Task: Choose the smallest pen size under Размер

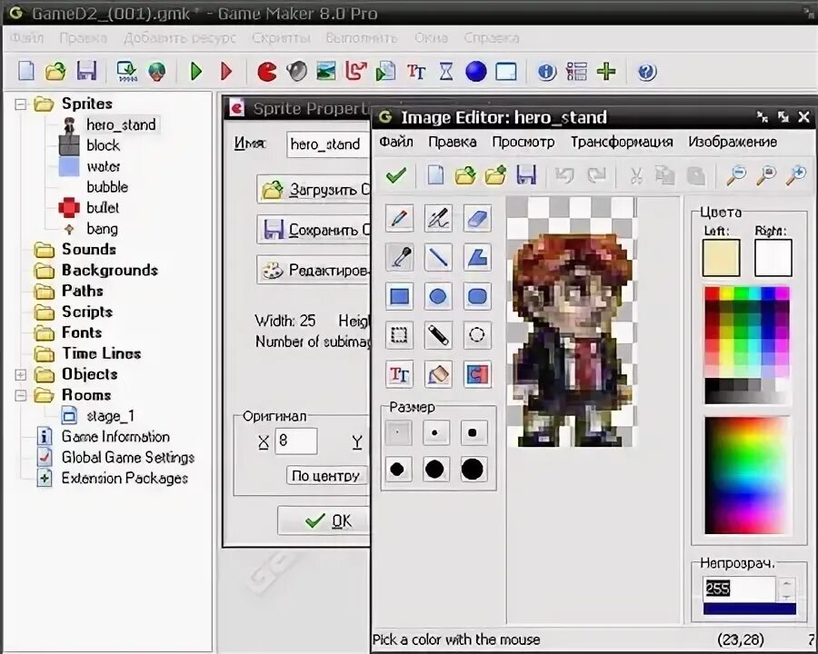Action: click(399, 432)
